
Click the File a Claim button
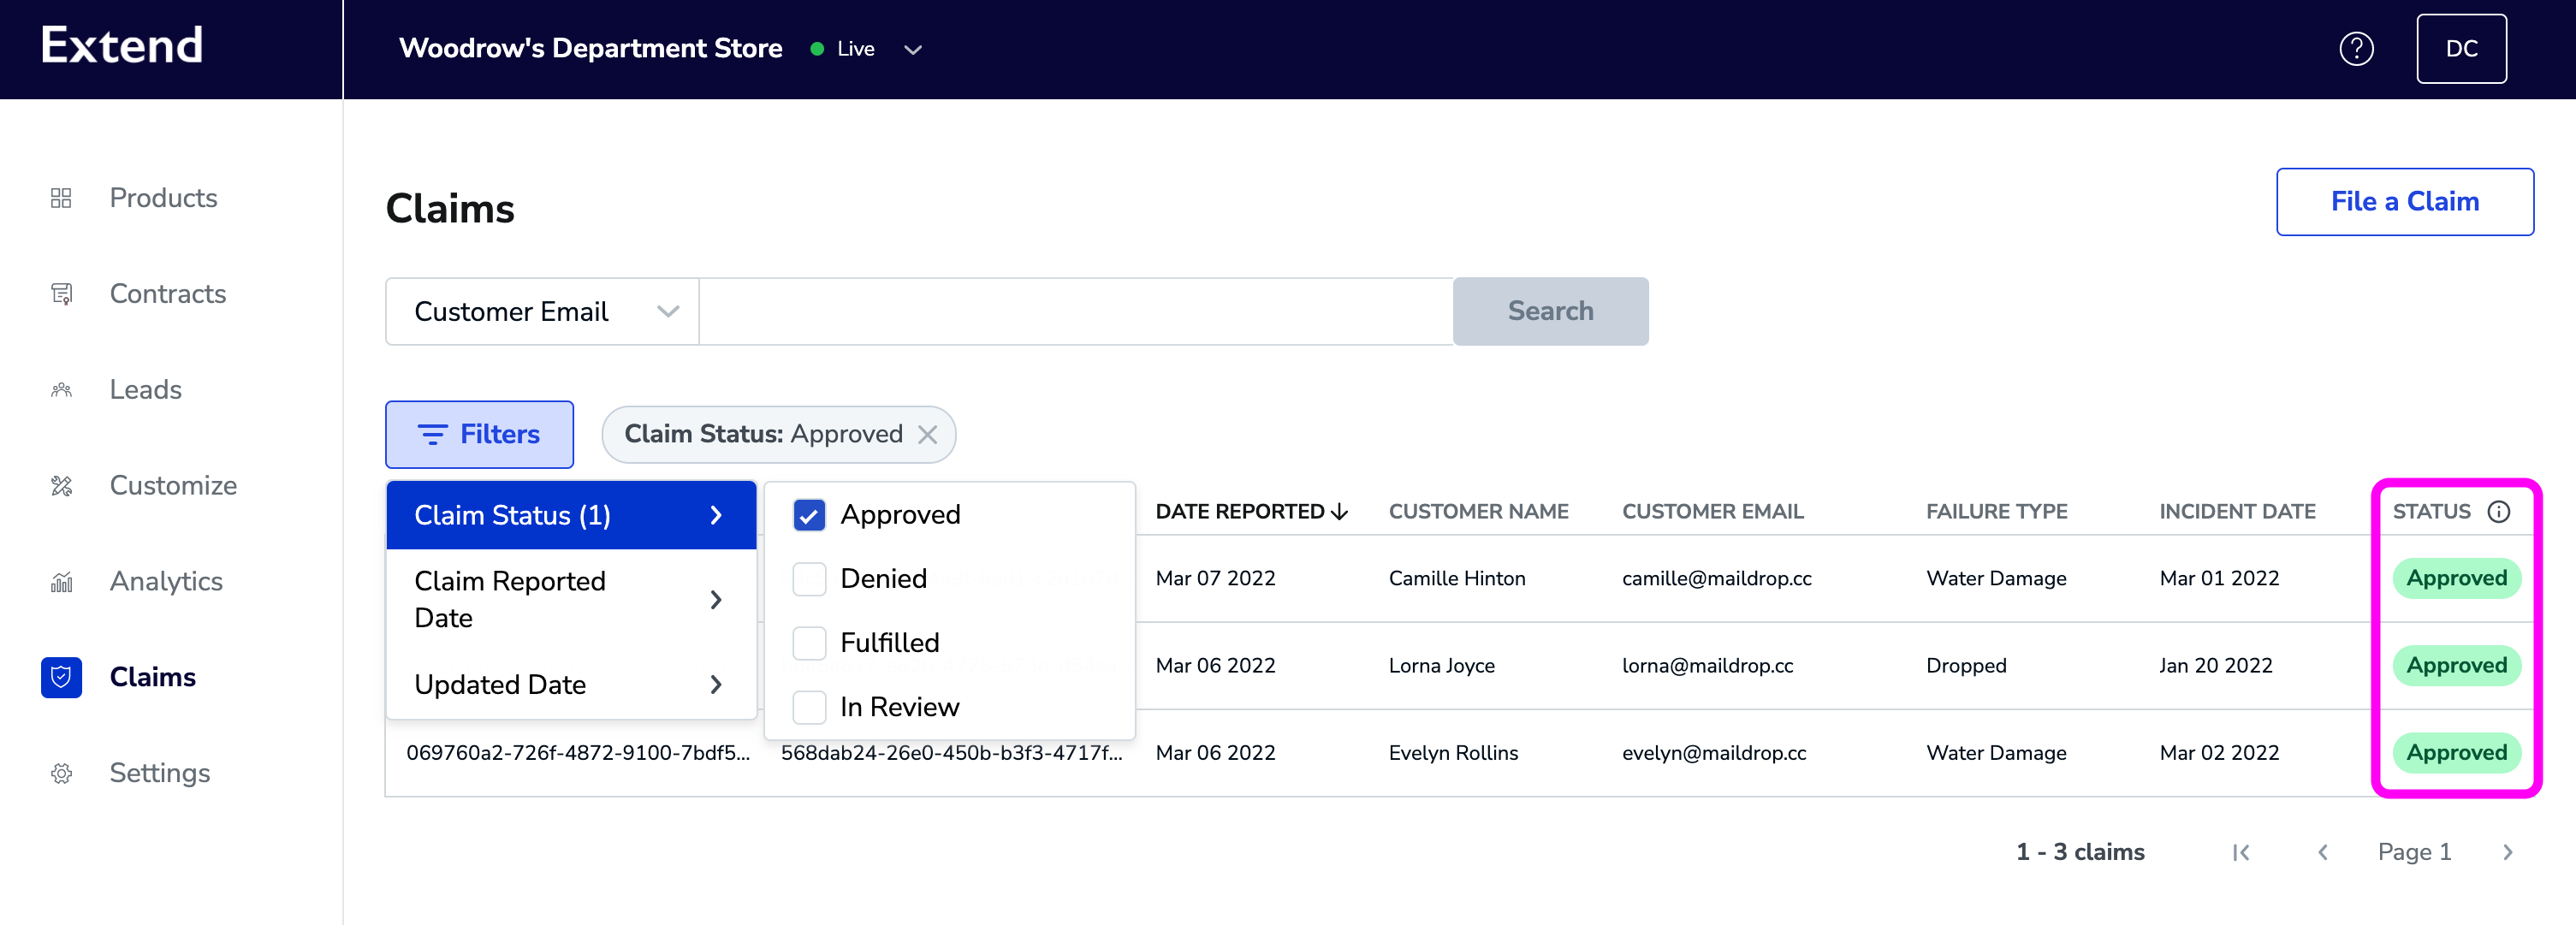[x=2404, y=202]
